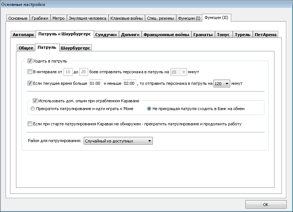Screen dimensions: 293x212
Task: Open the 'Общее' sub-tab
Action: click(x=26, y=48)
